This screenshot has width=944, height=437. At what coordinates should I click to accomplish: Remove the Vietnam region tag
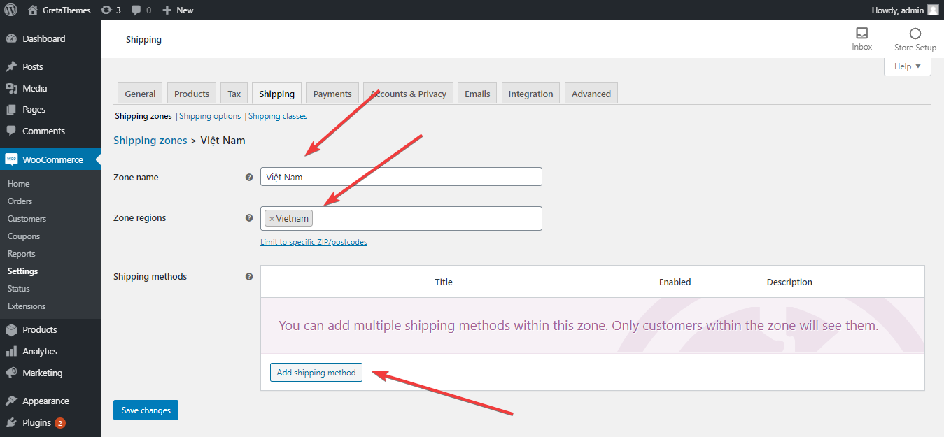[272, 219]
